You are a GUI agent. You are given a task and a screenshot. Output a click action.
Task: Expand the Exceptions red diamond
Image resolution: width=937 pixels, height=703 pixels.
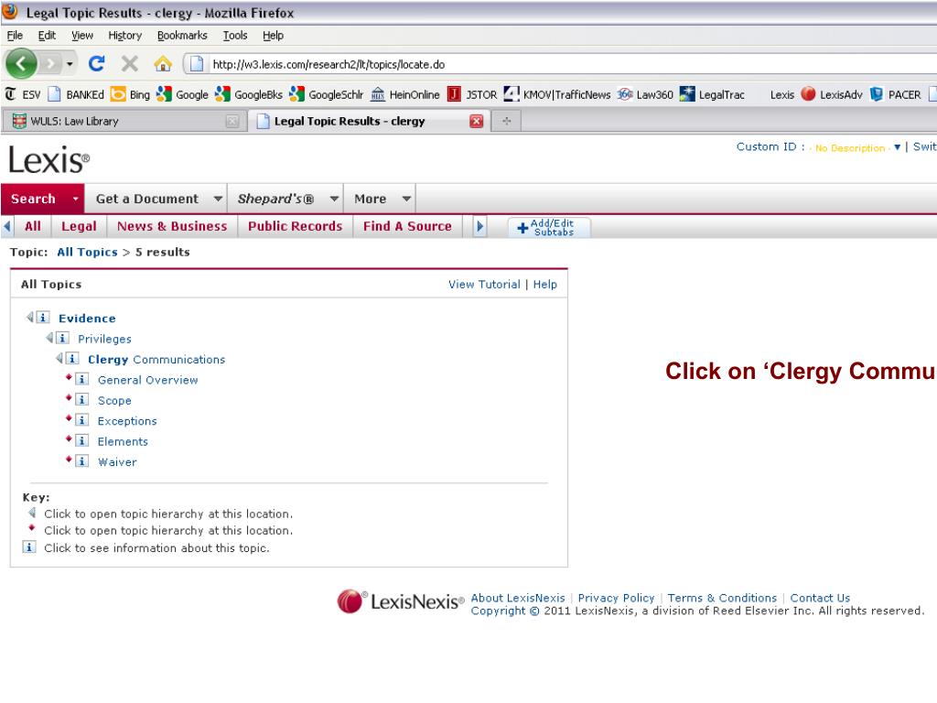coord(68,417)
